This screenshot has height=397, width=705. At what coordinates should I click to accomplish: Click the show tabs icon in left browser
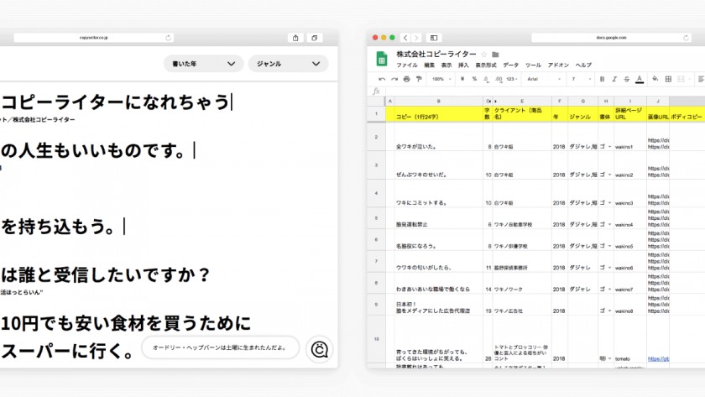[314, 38]
